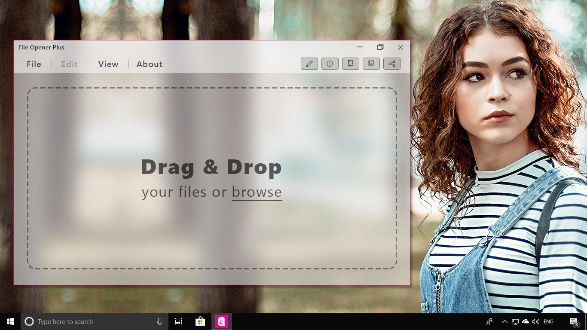
Task: Open the Edit menu
Action: (70, 64)
